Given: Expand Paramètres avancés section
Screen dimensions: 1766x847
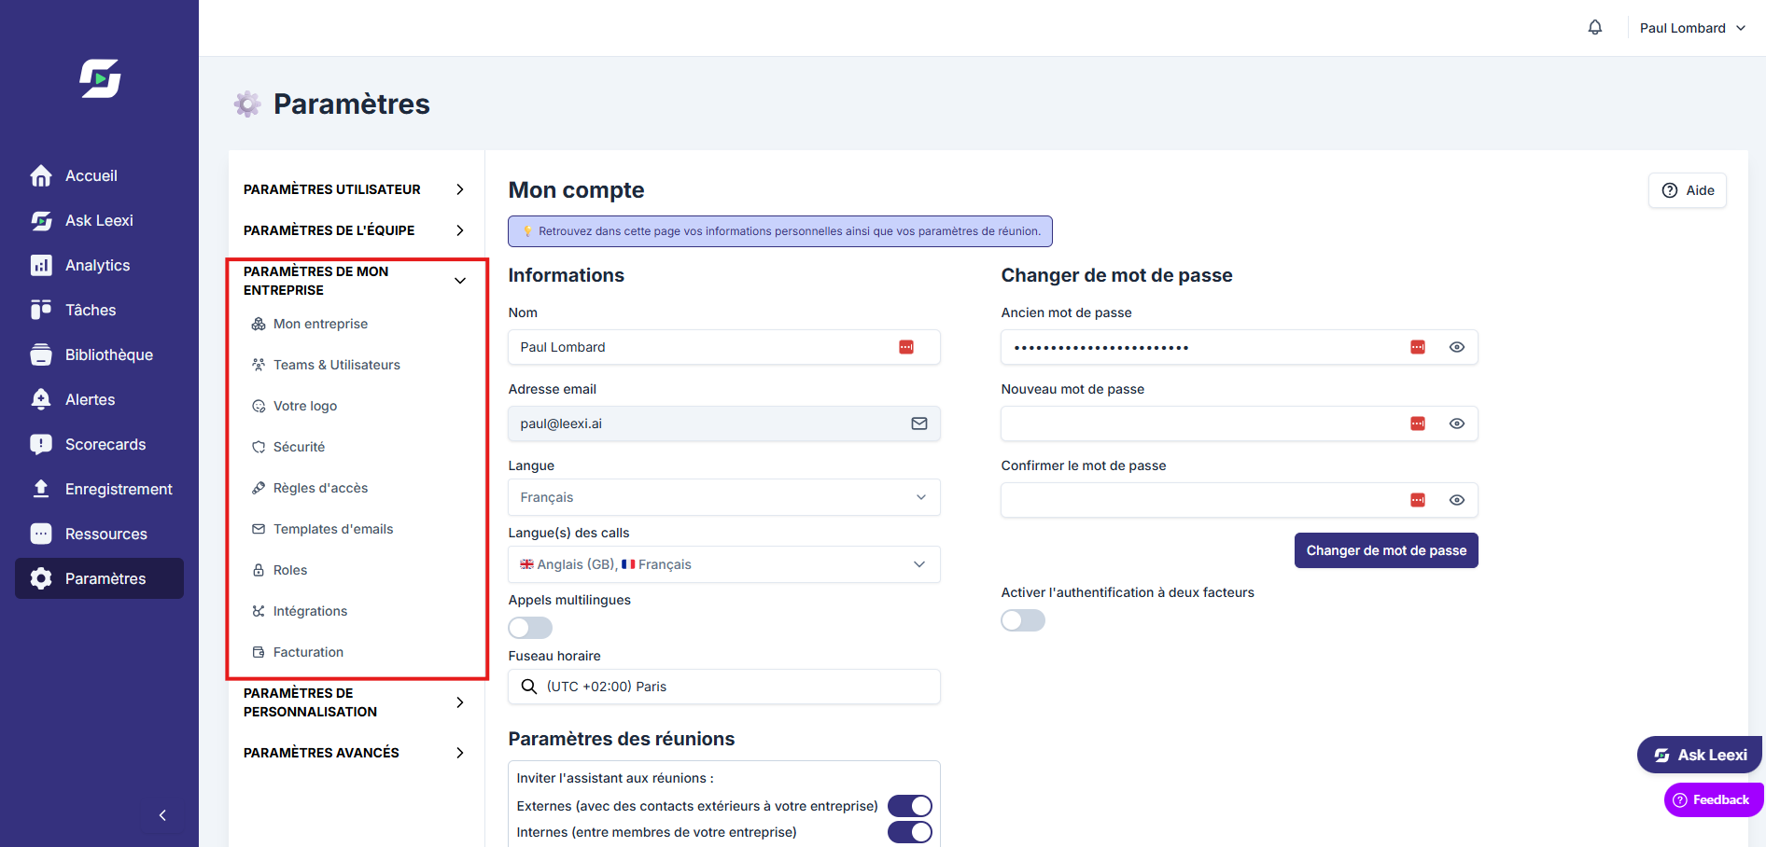Looking at the screenshot, I should click(355, 753).
